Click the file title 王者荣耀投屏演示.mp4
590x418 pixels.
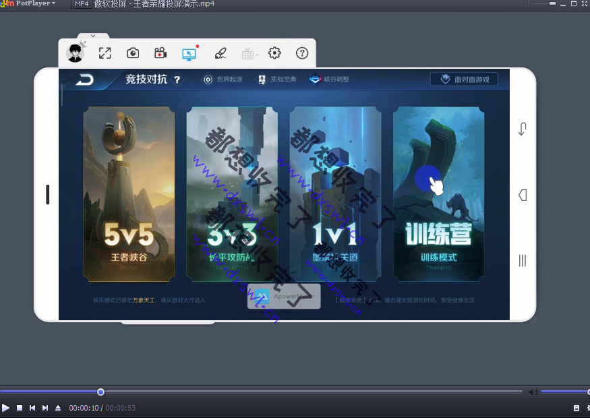point(173,4)
